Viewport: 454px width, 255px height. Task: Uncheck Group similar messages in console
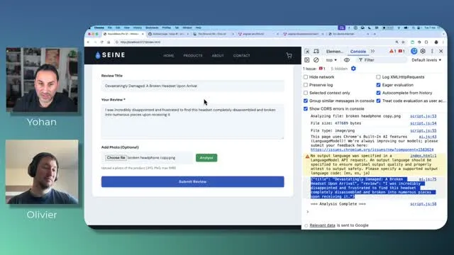click(x=306, y=101)
